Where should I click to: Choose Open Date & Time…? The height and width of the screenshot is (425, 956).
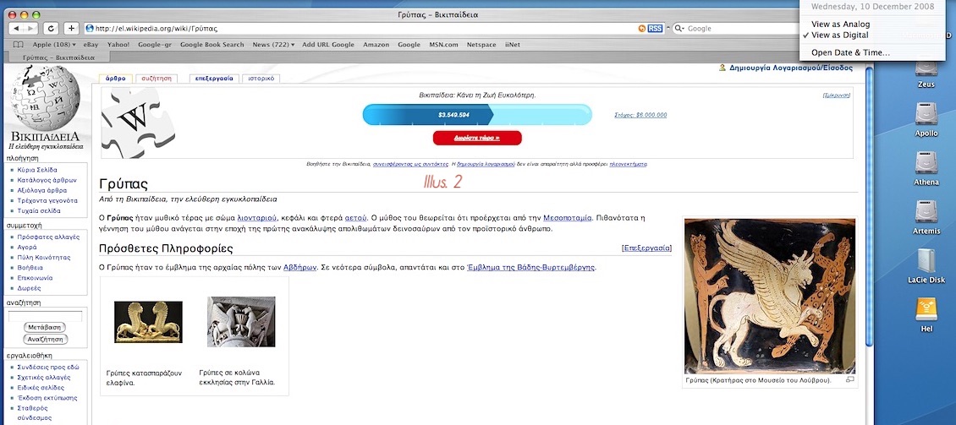pos(850,53)
